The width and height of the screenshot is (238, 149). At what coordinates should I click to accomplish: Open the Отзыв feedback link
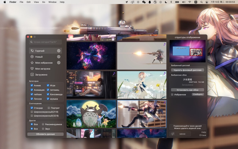203,135
